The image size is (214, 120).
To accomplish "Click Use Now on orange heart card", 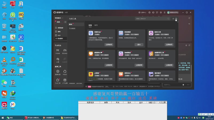I will (109, 65).
